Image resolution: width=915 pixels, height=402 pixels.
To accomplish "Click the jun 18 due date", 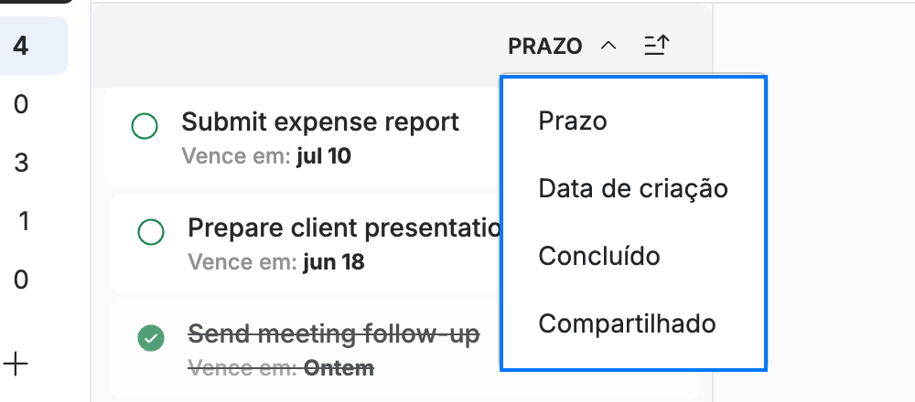I will [x=334, y=262].
